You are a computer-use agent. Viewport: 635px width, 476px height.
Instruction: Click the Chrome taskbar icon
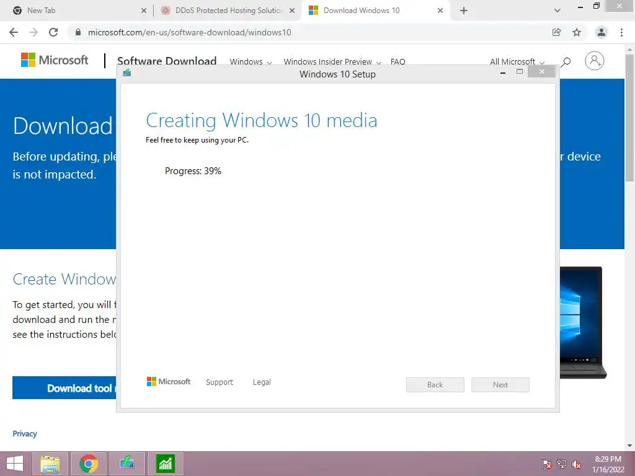(x=89, y=464)
